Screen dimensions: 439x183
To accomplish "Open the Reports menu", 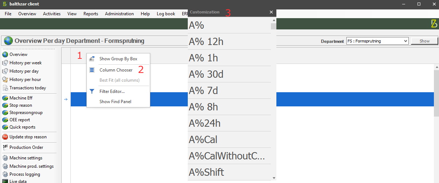I will click(x=91, y=14).
